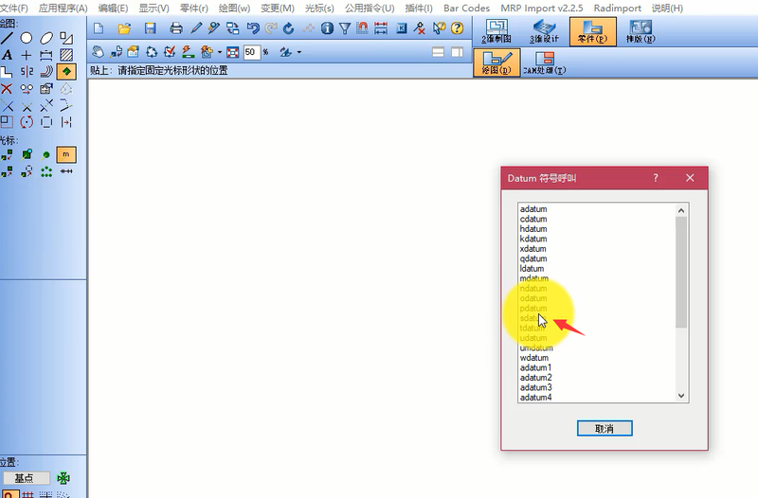Open the Radimport menu
The image size is (758, 498).
point(618,9)
